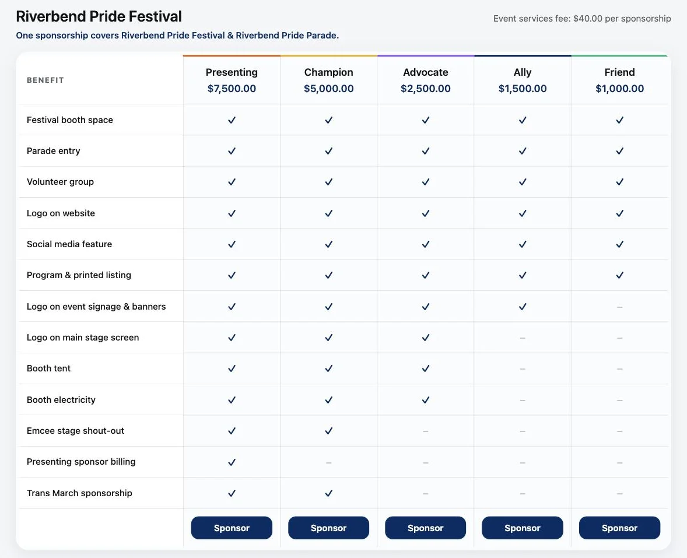Click the Logo on website benefit label

tap(61, 213)
